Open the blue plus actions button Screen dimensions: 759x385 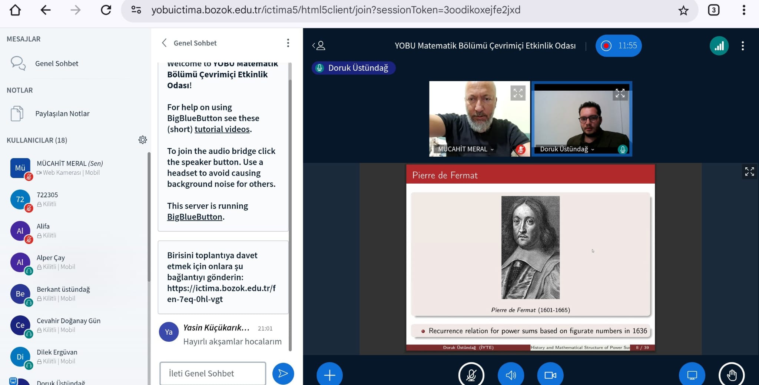pos(329,375)
